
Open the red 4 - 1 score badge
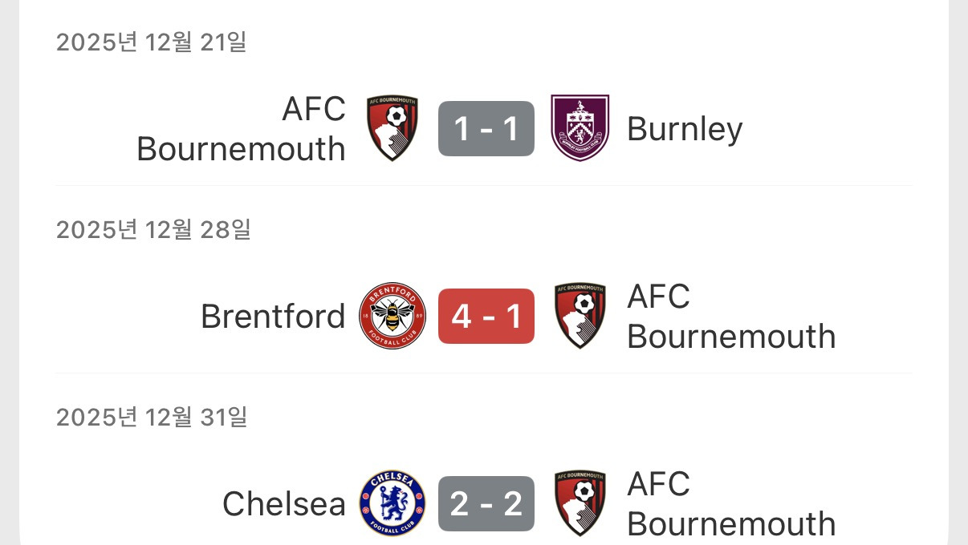486,316
